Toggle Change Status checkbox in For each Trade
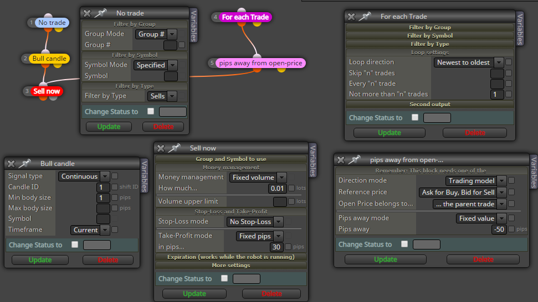 tap(415, 117)
